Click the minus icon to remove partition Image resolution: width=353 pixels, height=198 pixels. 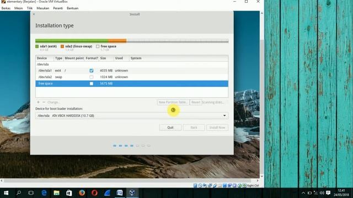click(x=44, y=102)
